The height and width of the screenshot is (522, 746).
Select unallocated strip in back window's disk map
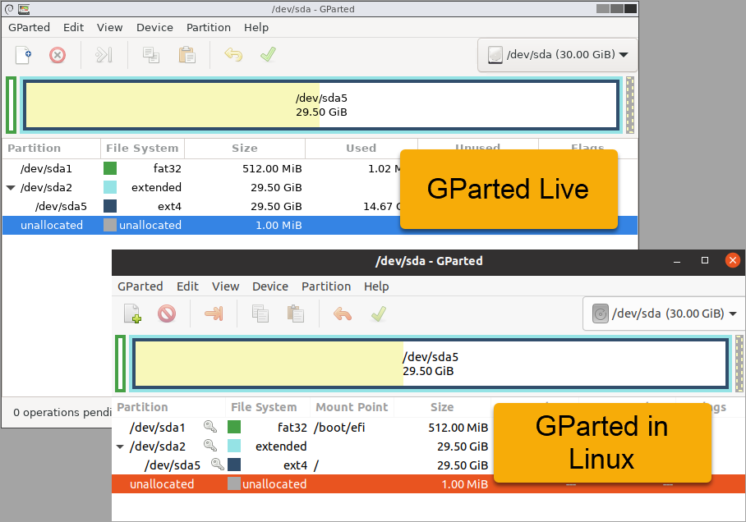point(630,104)
